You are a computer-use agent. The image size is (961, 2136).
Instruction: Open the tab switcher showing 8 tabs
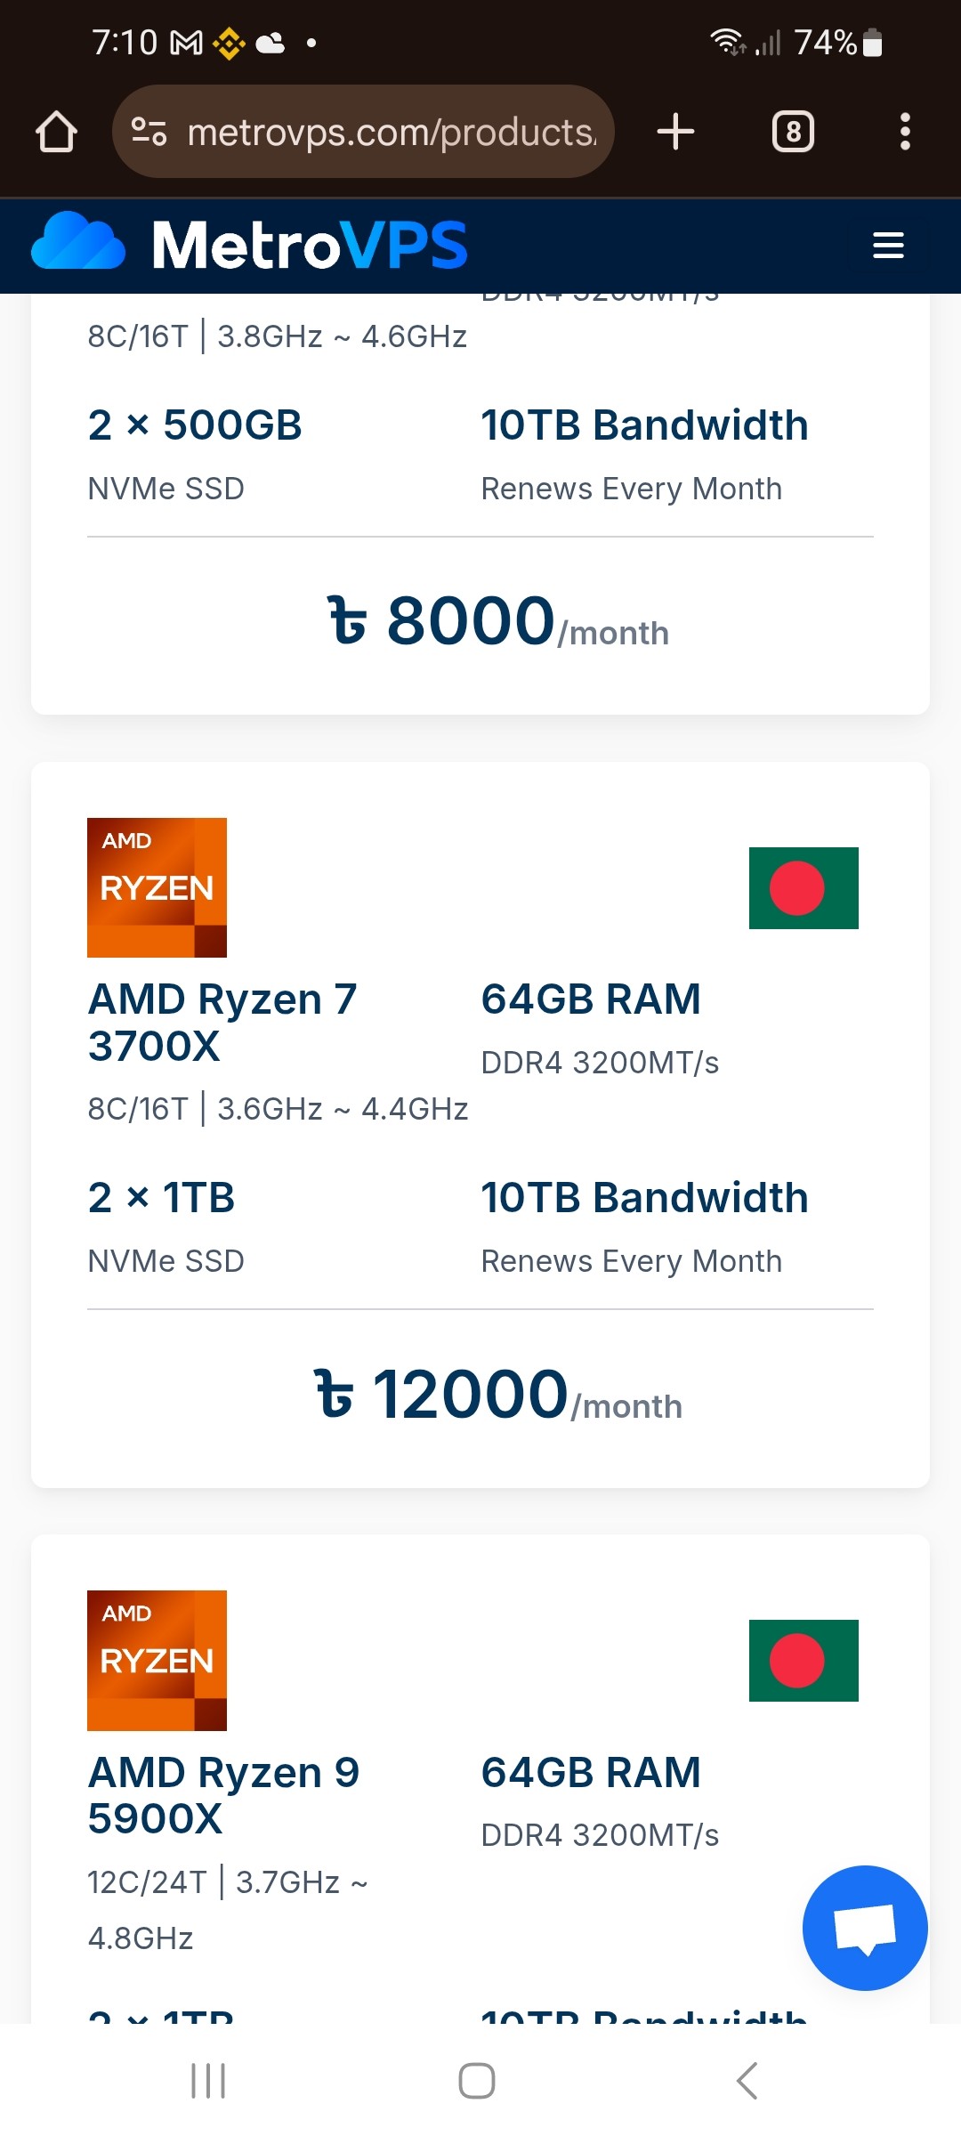793,132
